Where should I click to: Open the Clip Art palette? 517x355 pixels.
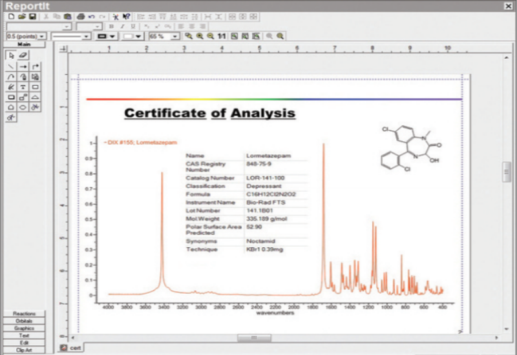[23, 349]
